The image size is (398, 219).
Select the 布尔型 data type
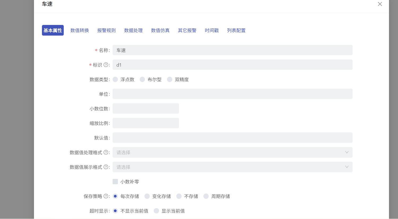point(142,79)
